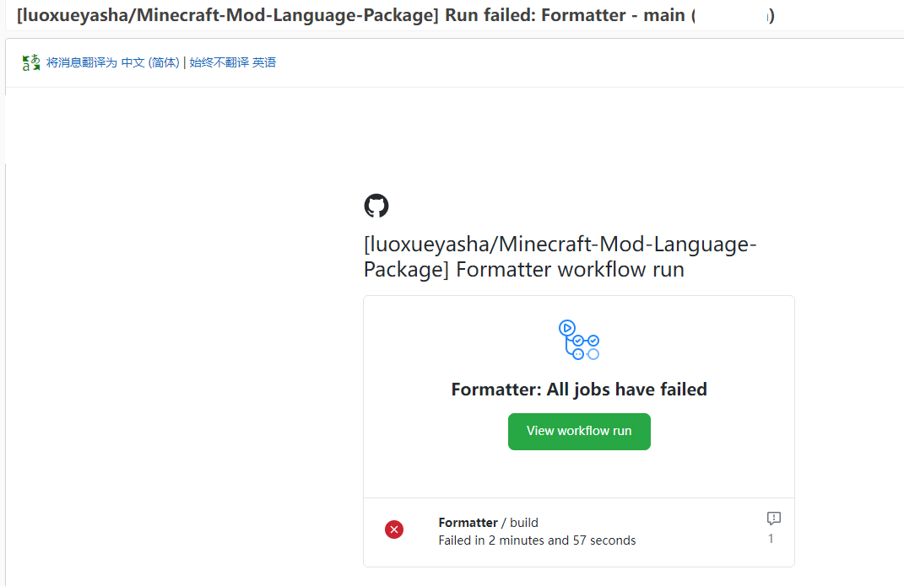Click the GitHub Octocat logo
The image size is (904, 586).
tap(376, 205)
